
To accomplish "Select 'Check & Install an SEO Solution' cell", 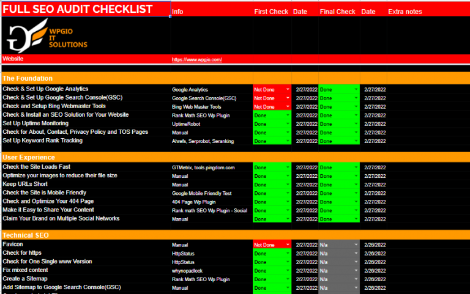I will click(86, 115).
